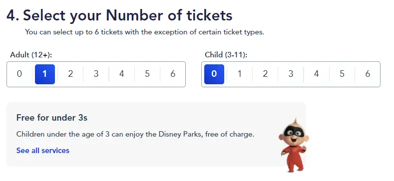This screenshot has height=181, width=394.
Task: Choose 1 adult ticket option
Action: tap(45, 74)
